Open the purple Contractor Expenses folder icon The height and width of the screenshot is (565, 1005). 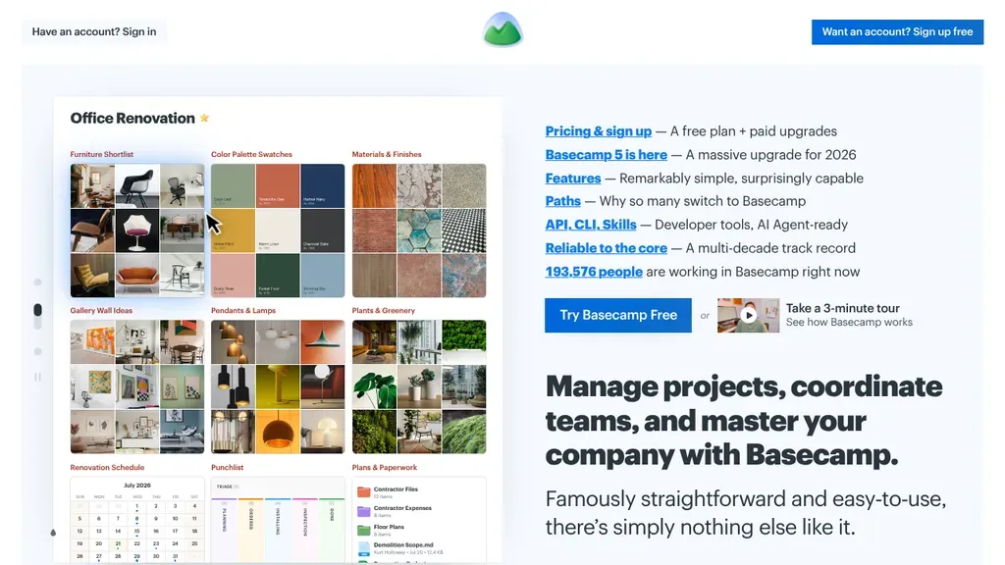(x=363, y=511)
